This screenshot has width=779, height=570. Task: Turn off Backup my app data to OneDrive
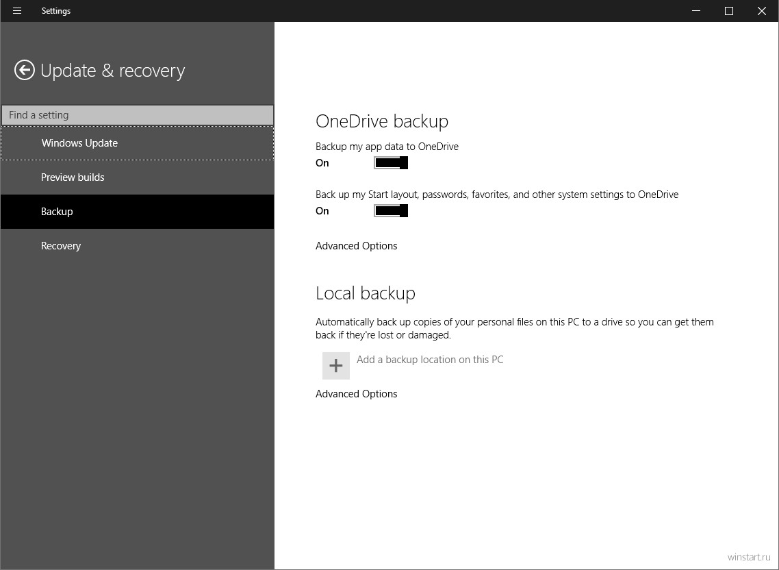pos(391,162)
